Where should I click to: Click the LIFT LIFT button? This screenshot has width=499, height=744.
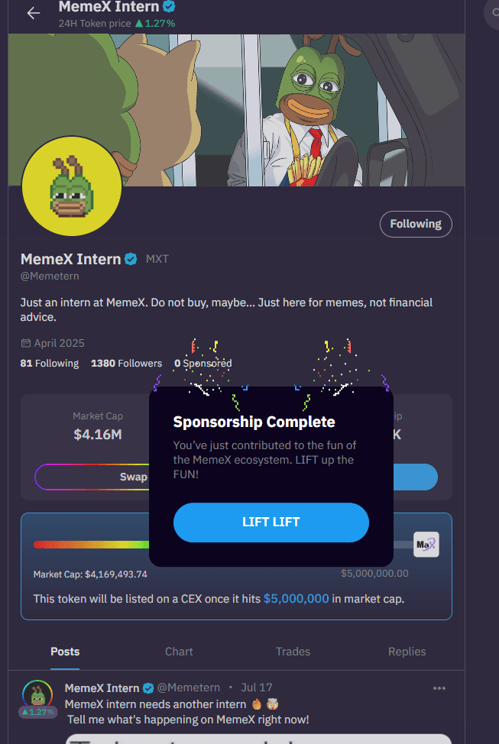click(271, 522)
